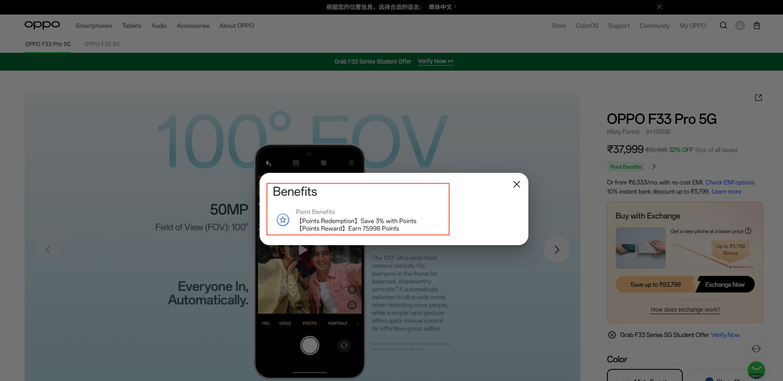Screen dimensions: 783x381
Task: Open My OPPO in the header
Action: click(x=693, y=26)
